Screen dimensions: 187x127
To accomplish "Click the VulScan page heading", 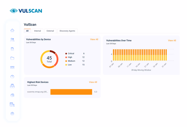I will [30, 25].
